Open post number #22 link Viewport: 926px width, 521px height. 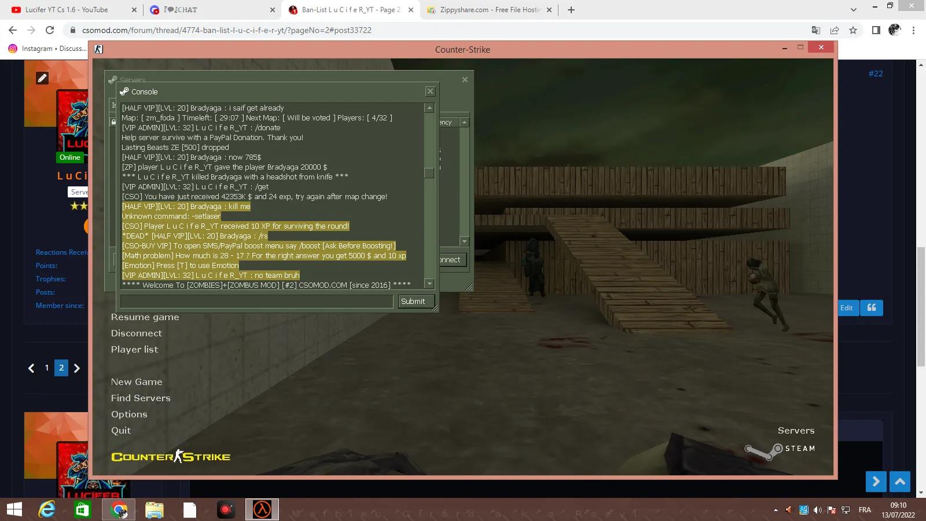click(x=876, y=74)
